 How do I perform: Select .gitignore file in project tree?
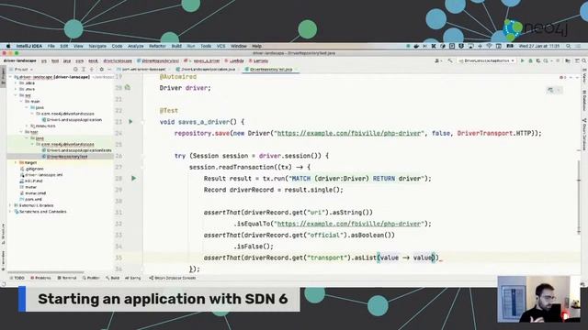31,169
